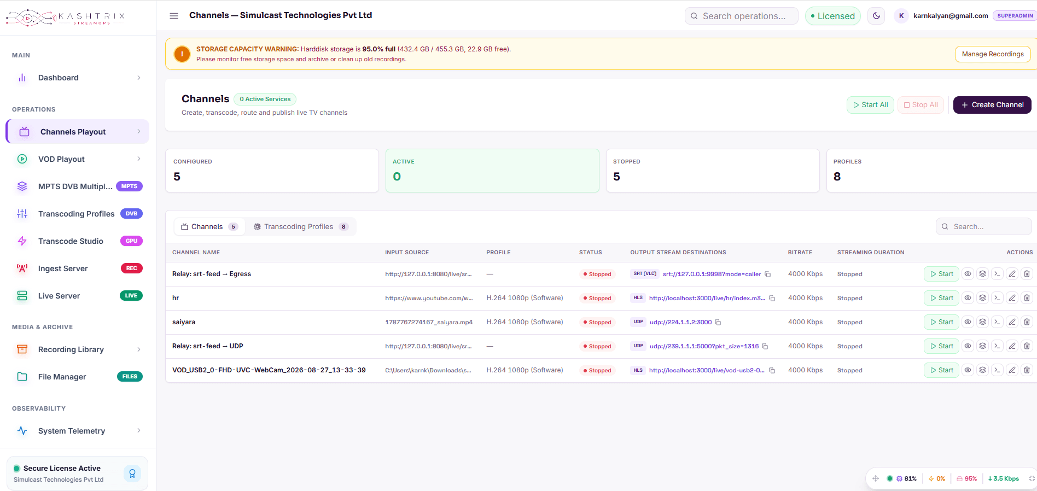This screenshot has height=491, width=1037.
Task: Copy the hr HLS output URL
Action: coord(772,299)
